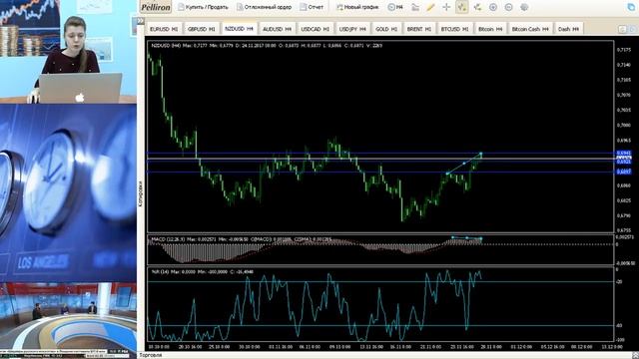Open the BRENT H1 chart tab
Screen dimensions: 639x359
(419, 29)
